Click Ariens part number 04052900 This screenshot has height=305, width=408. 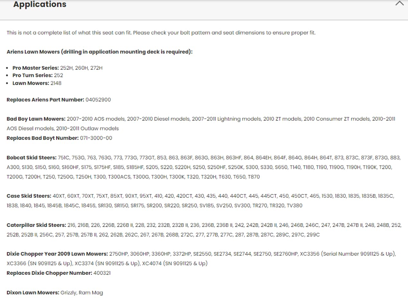point(98,100)
